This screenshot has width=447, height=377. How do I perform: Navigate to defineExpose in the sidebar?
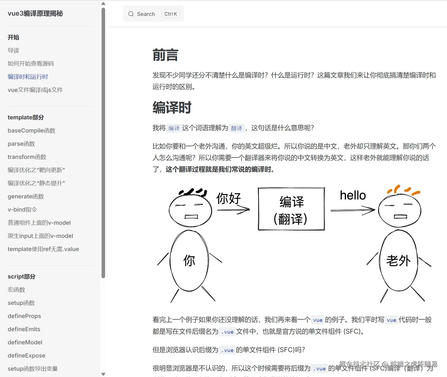point(26,355)
